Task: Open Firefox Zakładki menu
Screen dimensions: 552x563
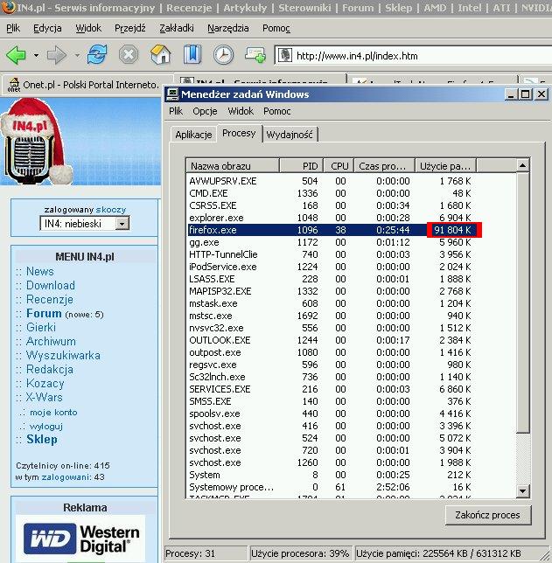Action: click(x=177, y=28)
